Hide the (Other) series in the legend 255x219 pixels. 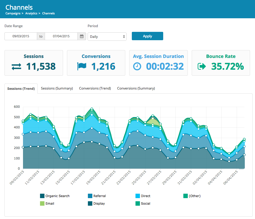point(192,196)
